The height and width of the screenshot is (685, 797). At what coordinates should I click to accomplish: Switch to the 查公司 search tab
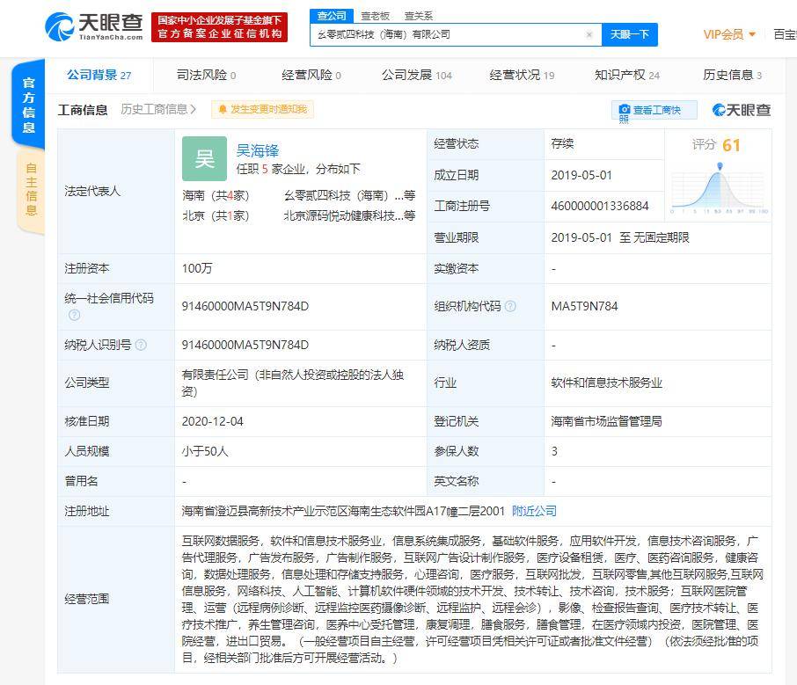332,16
